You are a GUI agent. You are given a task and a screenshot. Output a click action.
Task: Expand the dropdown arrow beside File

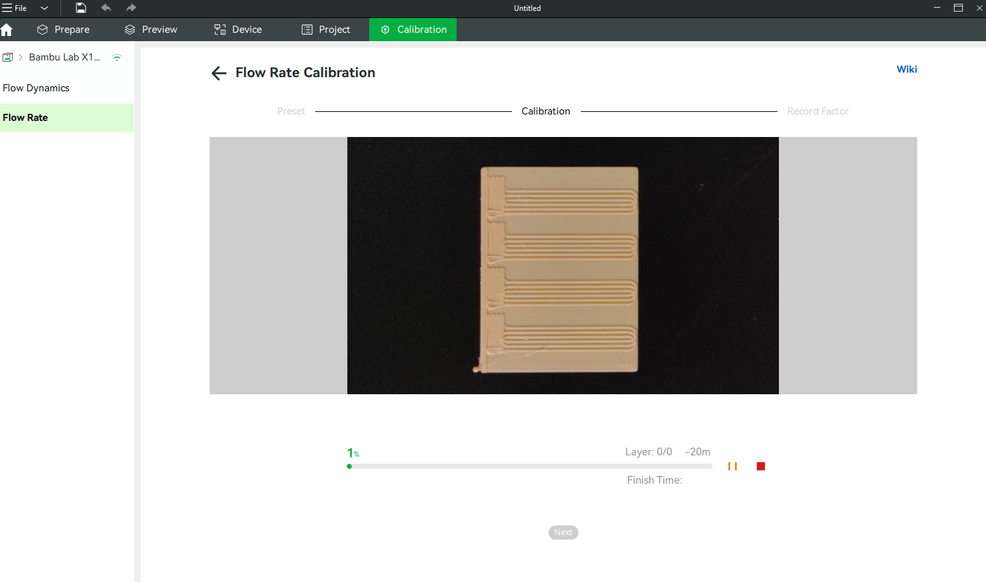44,8
